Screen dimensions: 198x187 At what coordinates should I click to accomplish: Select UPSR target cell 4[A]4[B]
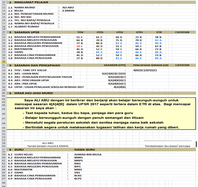coord(120,87)
